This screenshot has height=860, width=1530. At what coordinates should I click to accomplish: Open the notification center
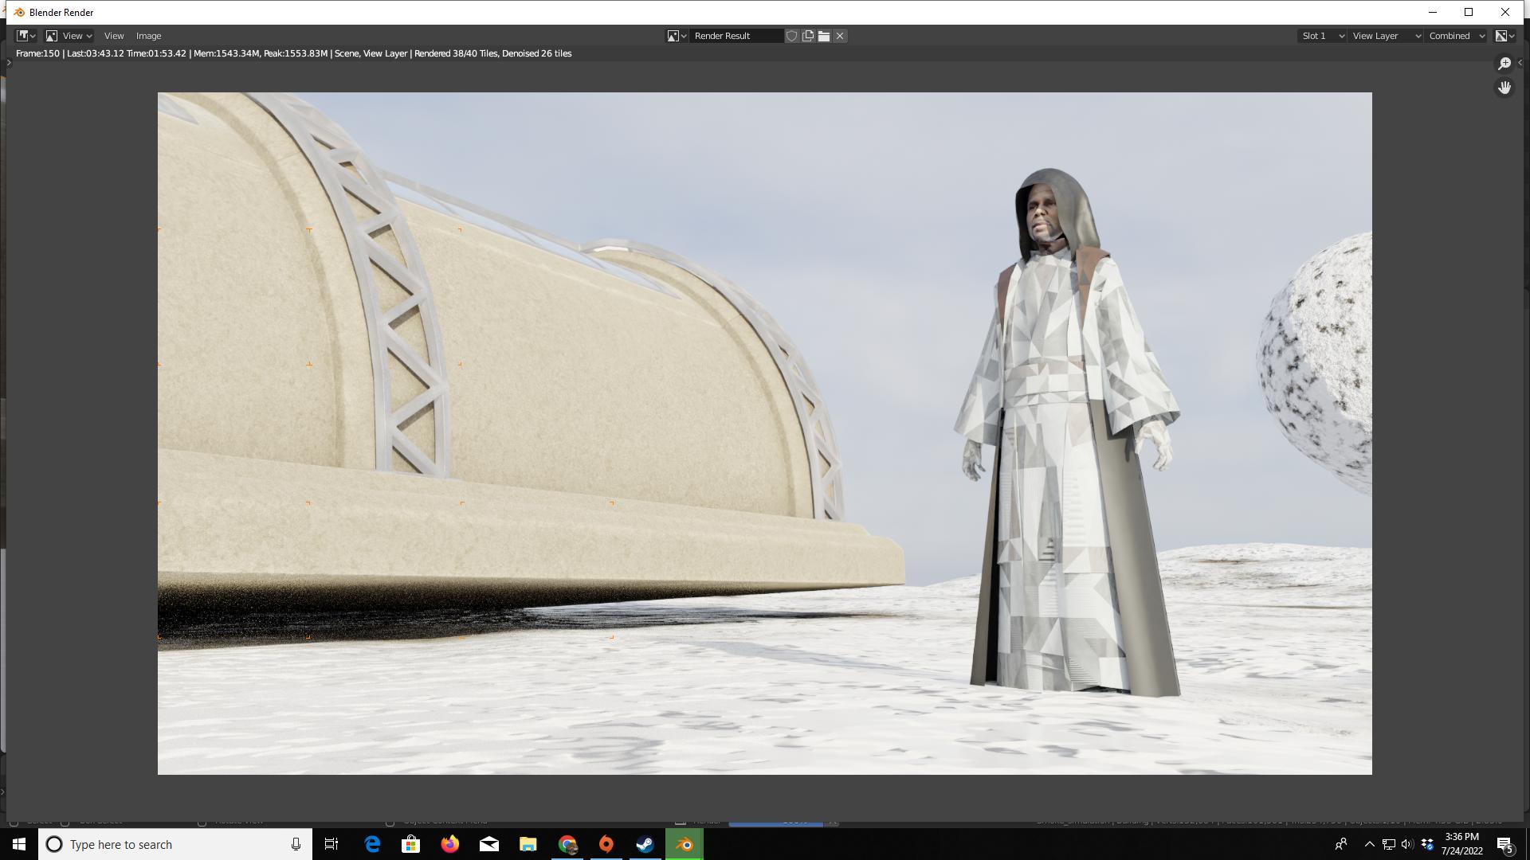[x=1505, y=844]
